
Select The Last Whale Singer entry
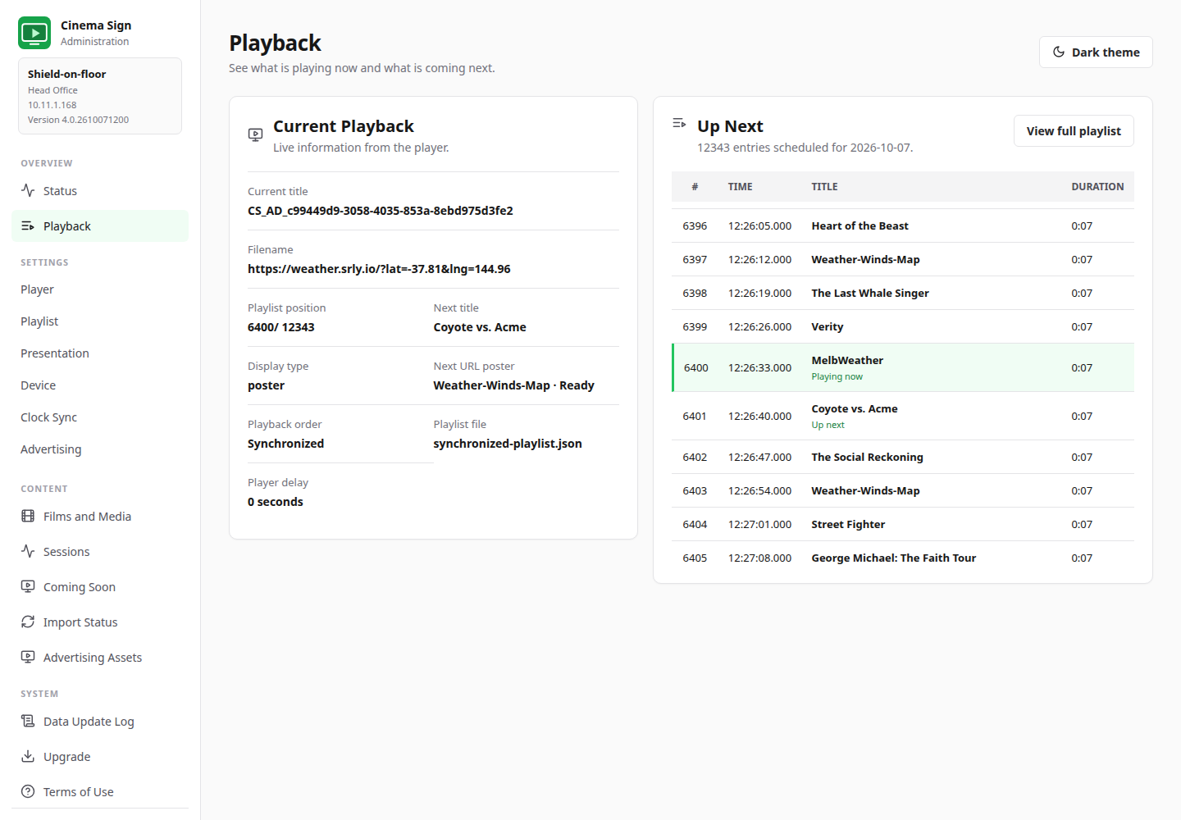click(903, 293)
